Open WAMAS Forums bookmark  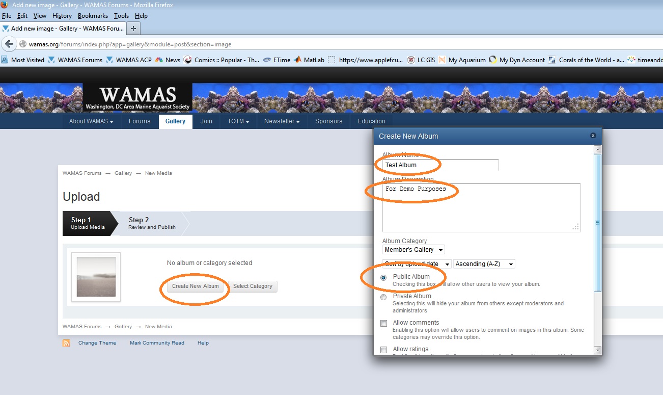pyautogui.click(x=75, y=60)
